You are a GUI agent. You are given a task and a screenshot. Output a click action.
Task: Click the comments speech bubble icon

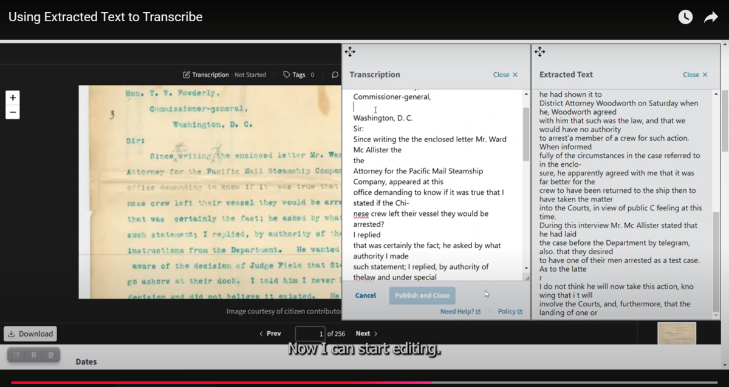pos(335,75)
